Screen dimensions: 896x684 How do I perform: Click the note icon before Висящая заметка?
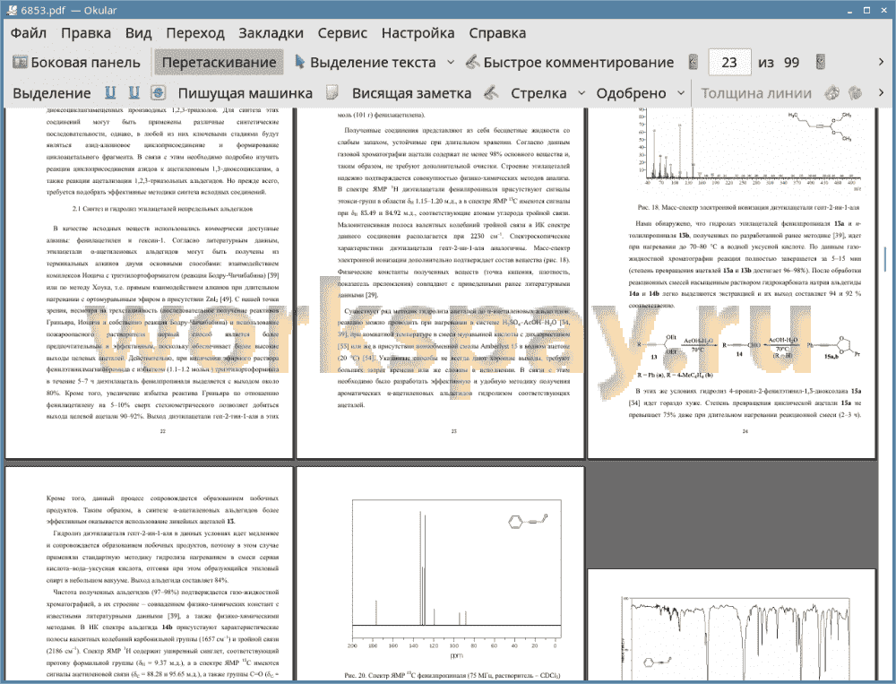pyautogui.click(x=332, y=92)
